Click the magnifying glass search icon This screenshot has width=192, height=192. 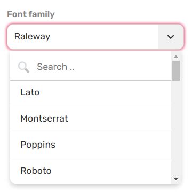(23, 67)
